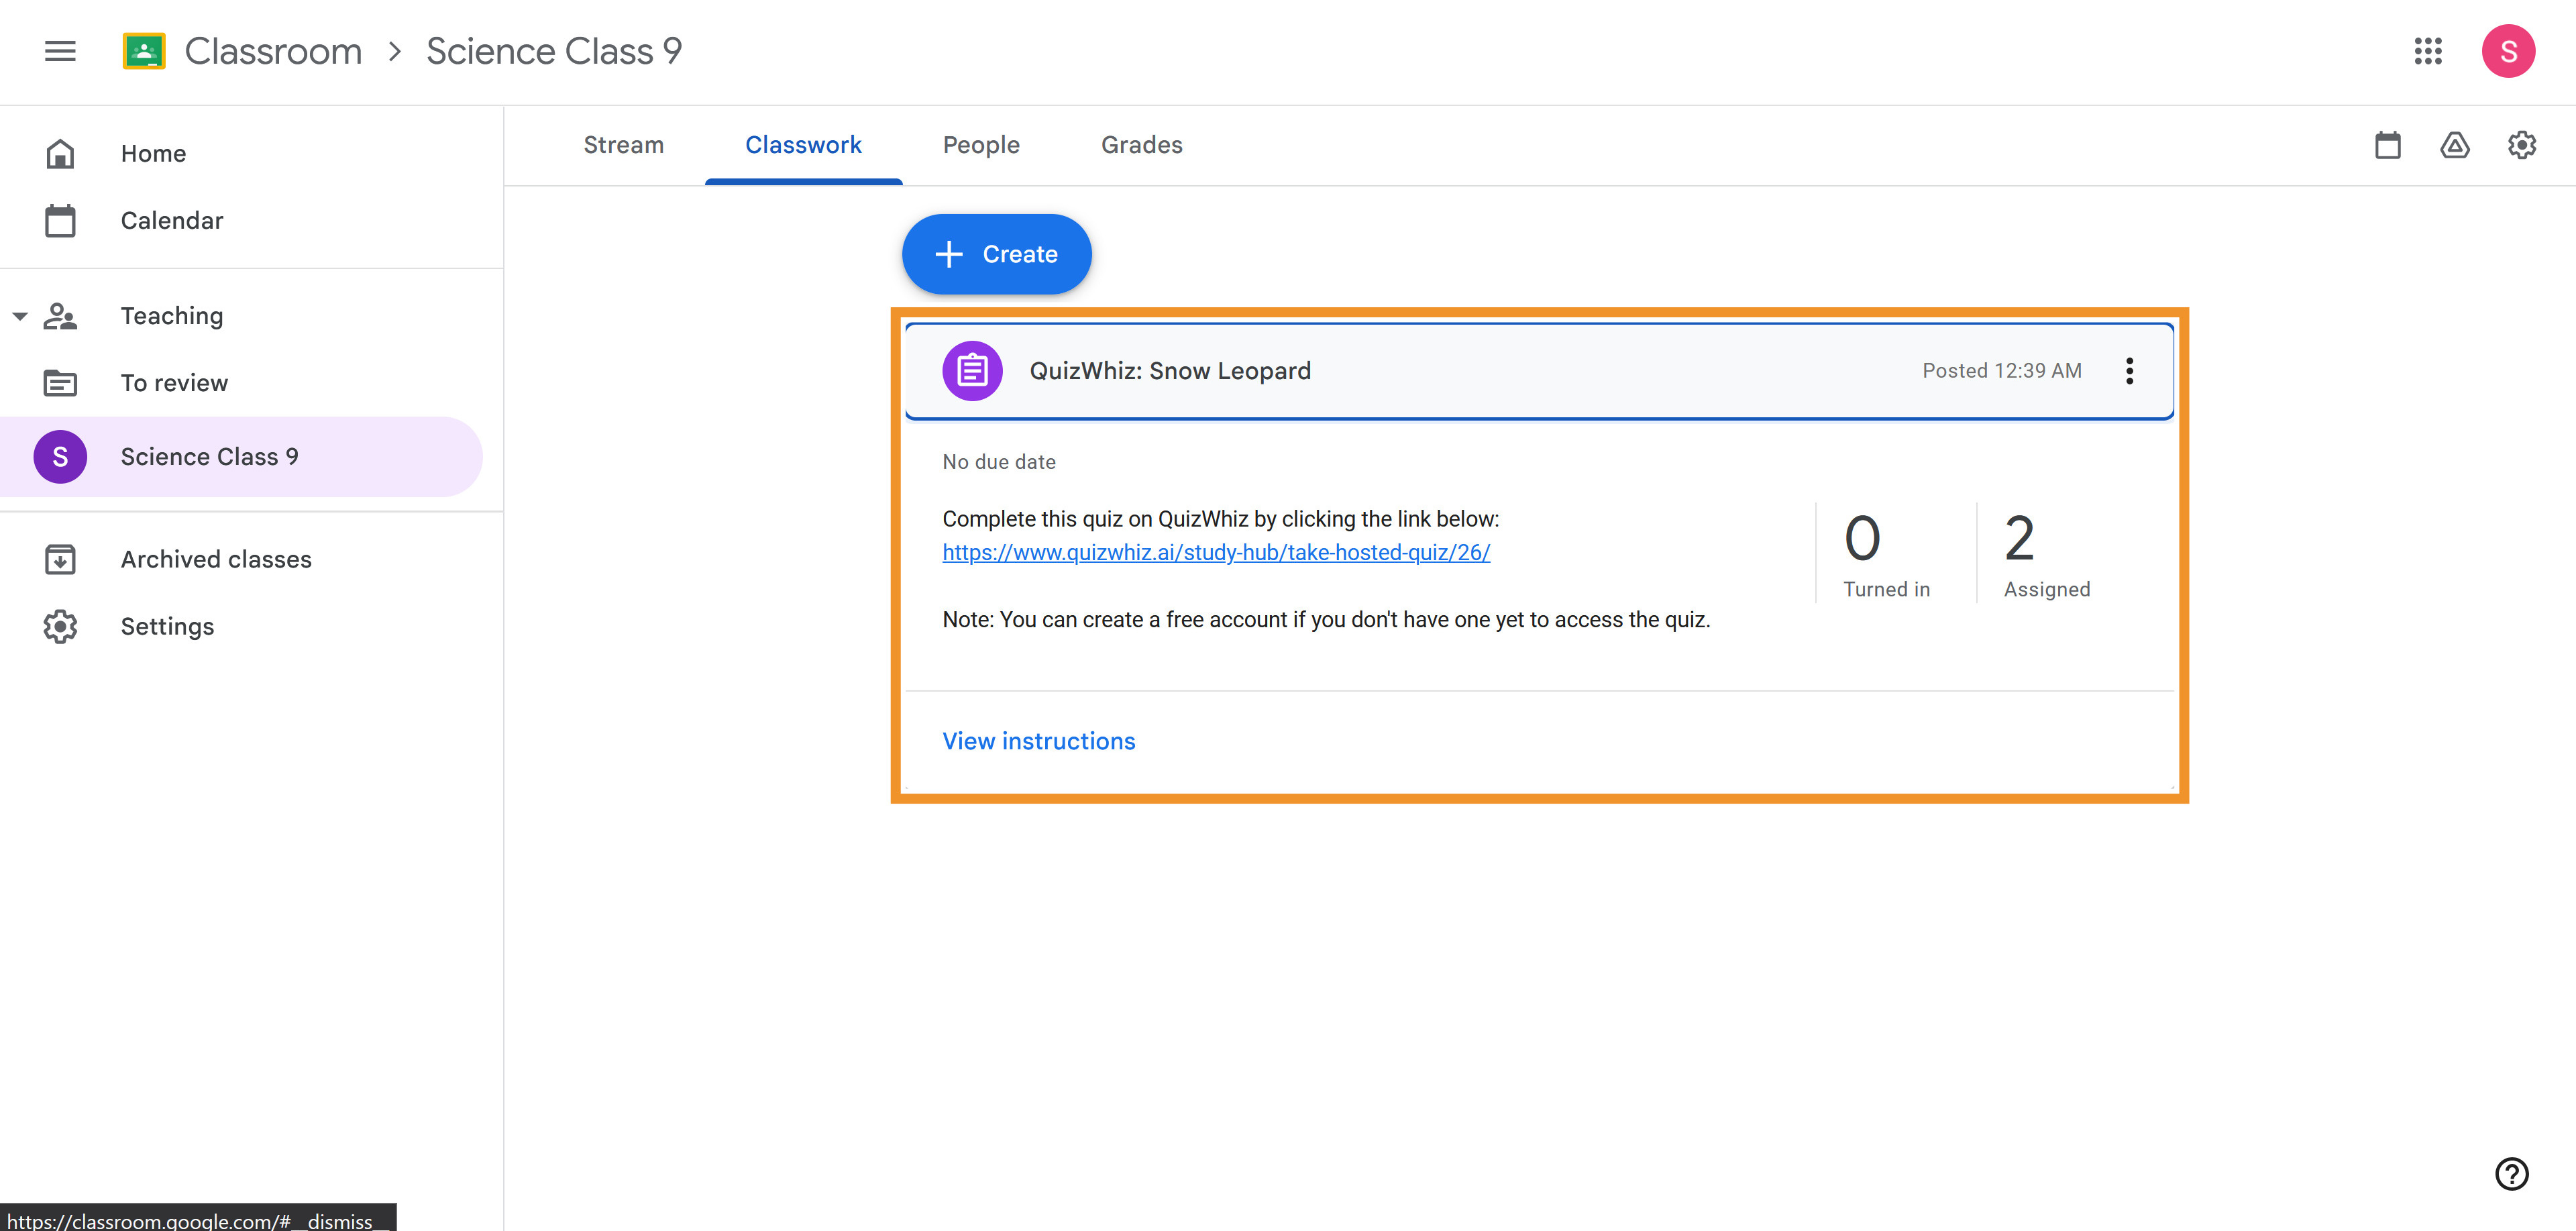Click the Science Class 9 breadcrumb title
This screenshot has width=2576, height=1231.
click(x=554, y=51)
